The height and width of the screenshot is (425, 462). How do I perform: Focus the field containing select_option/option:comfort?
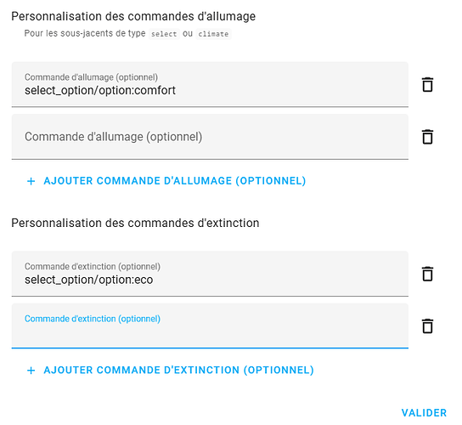click(210, 84)
